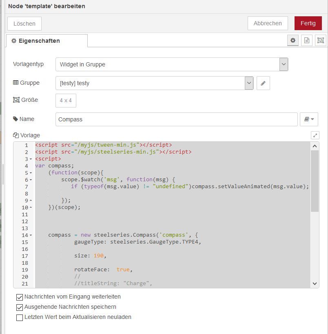The width and height of the screenshot is (328, 334).
Task: Click the Löschen button
Action: pos(24,24)
